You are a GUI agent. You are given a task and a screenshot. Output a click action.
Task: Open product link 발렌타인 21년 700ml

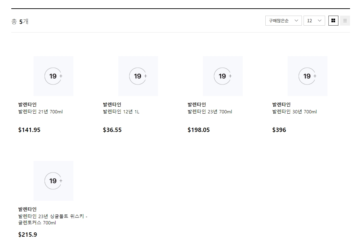pyautogui.click(x=41, y=112)
